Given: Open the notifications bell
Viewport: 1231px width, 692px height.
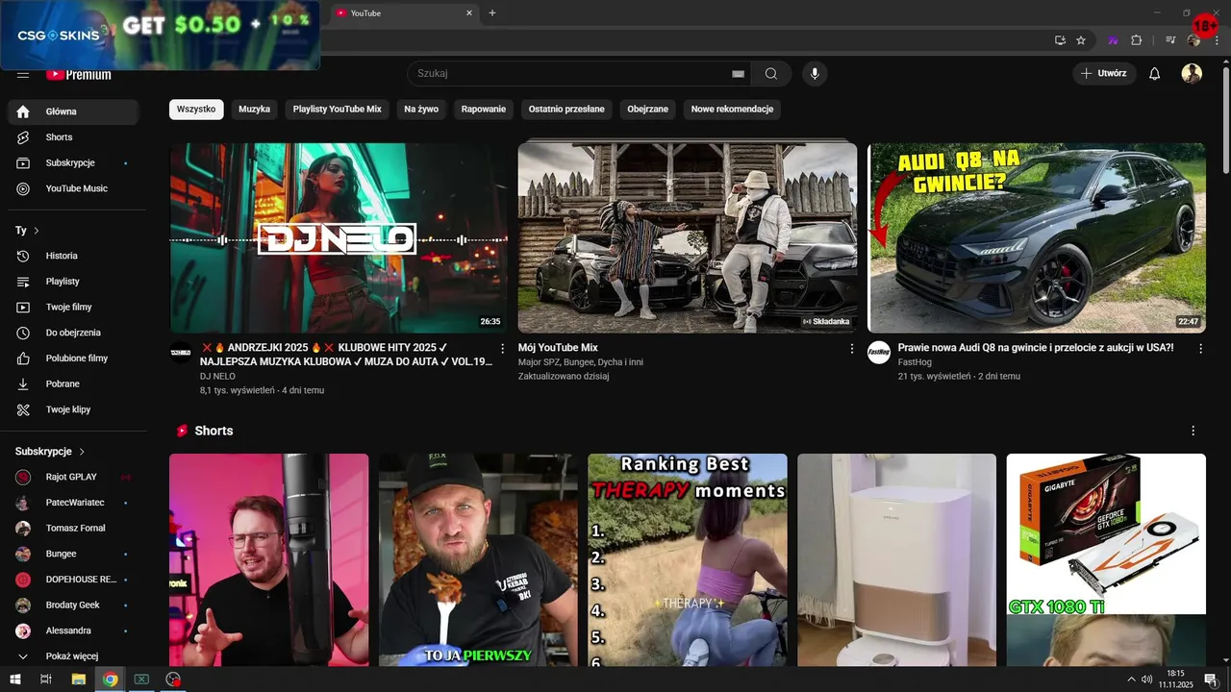Looking at the screenshot, I should [1155, 74].
